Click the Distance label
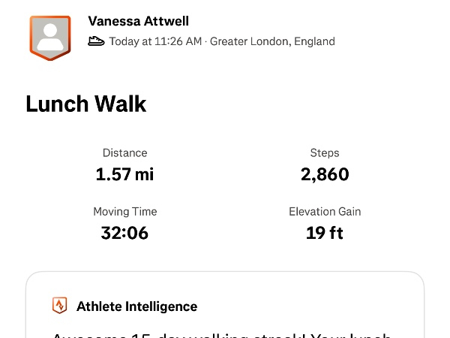450x338 pixels. click(124, 152)
